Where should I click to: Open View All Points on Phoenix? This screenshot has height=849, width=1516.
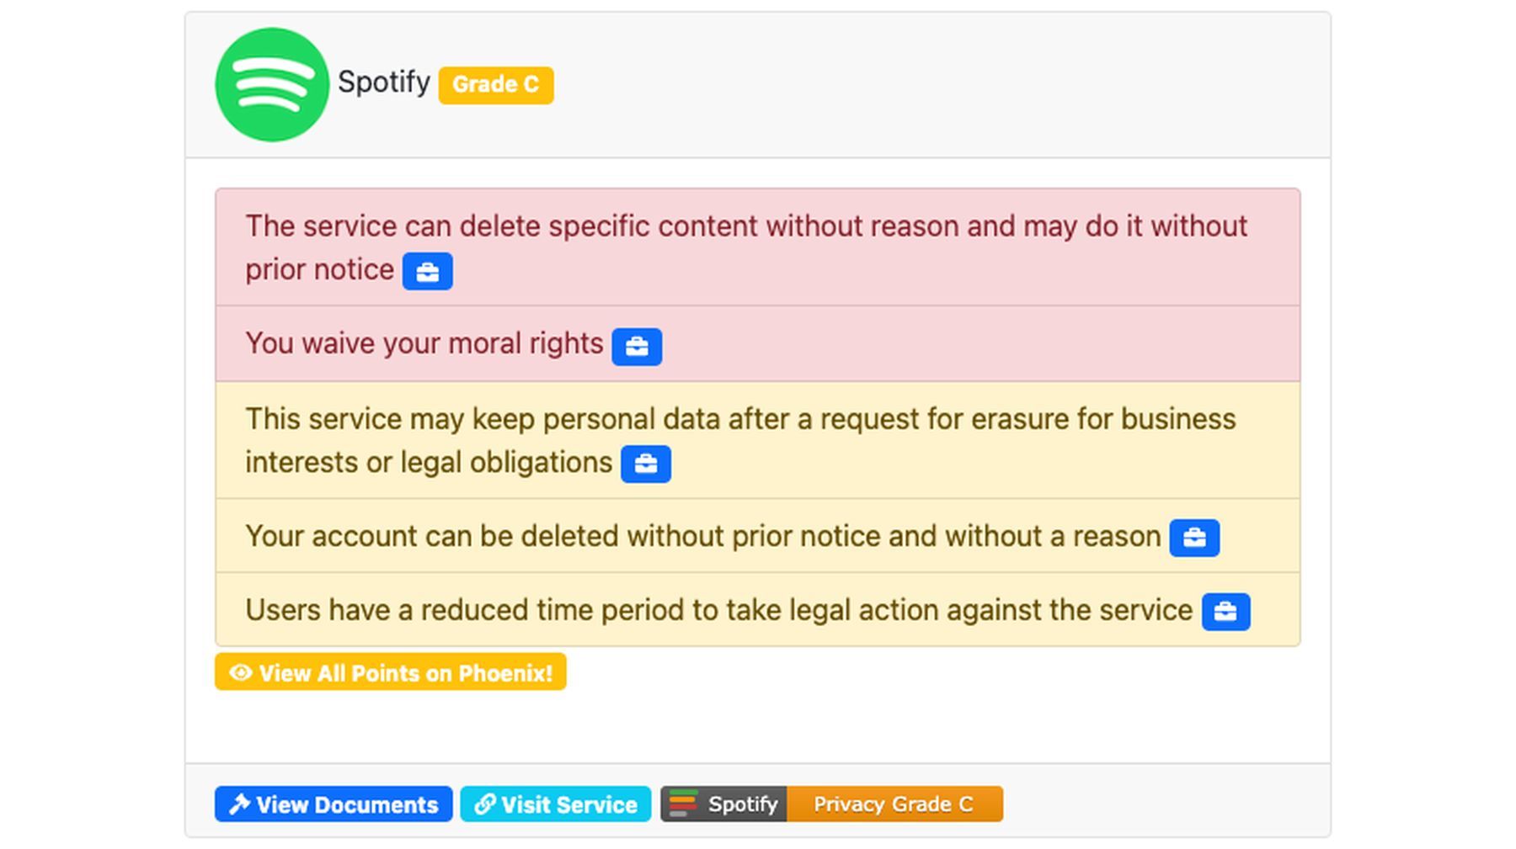coord(391,672)
